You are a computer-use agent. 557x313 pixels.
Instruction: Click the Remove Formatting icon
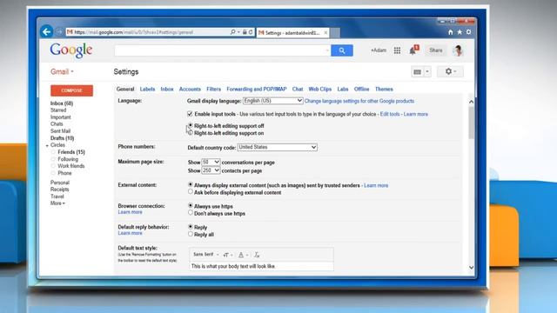tap(257, 255)
